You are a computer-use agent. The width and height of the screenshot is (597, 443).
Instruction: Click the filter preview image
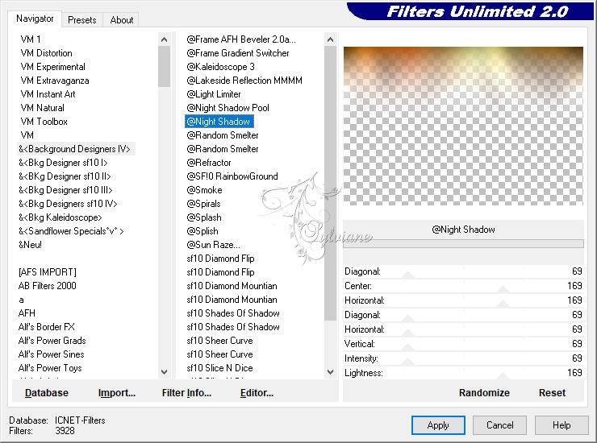coord(463,126)
